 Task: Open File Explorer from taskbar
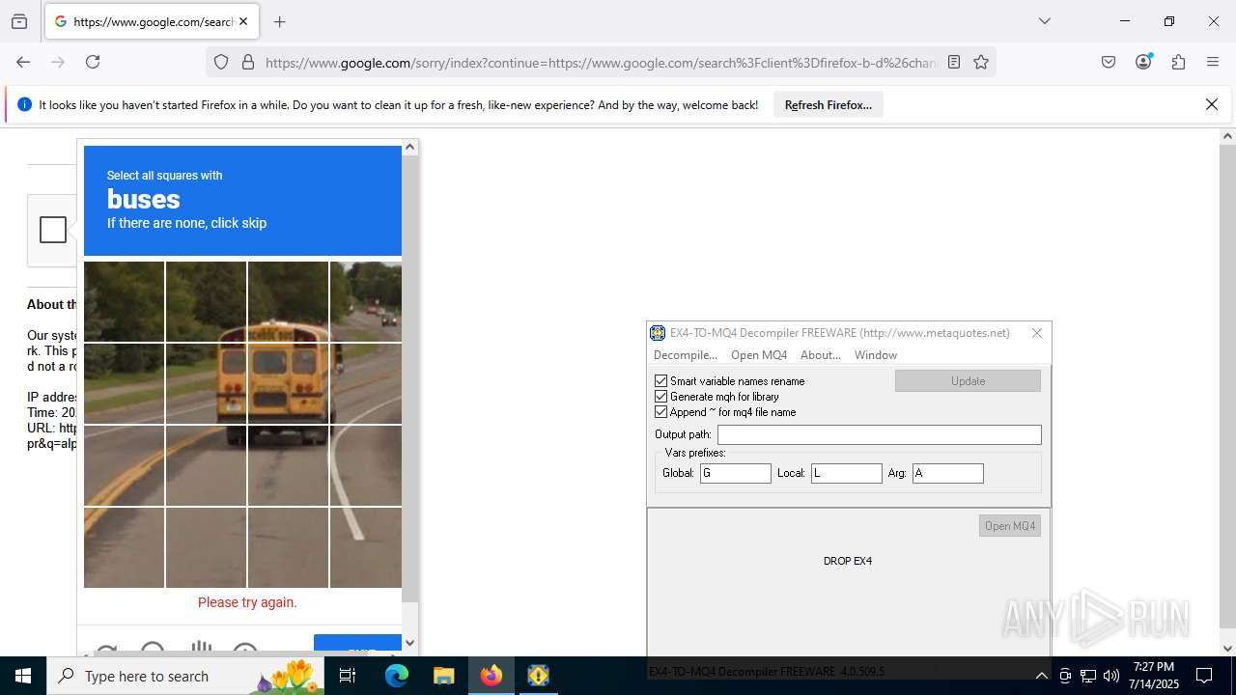click(443, 676)
